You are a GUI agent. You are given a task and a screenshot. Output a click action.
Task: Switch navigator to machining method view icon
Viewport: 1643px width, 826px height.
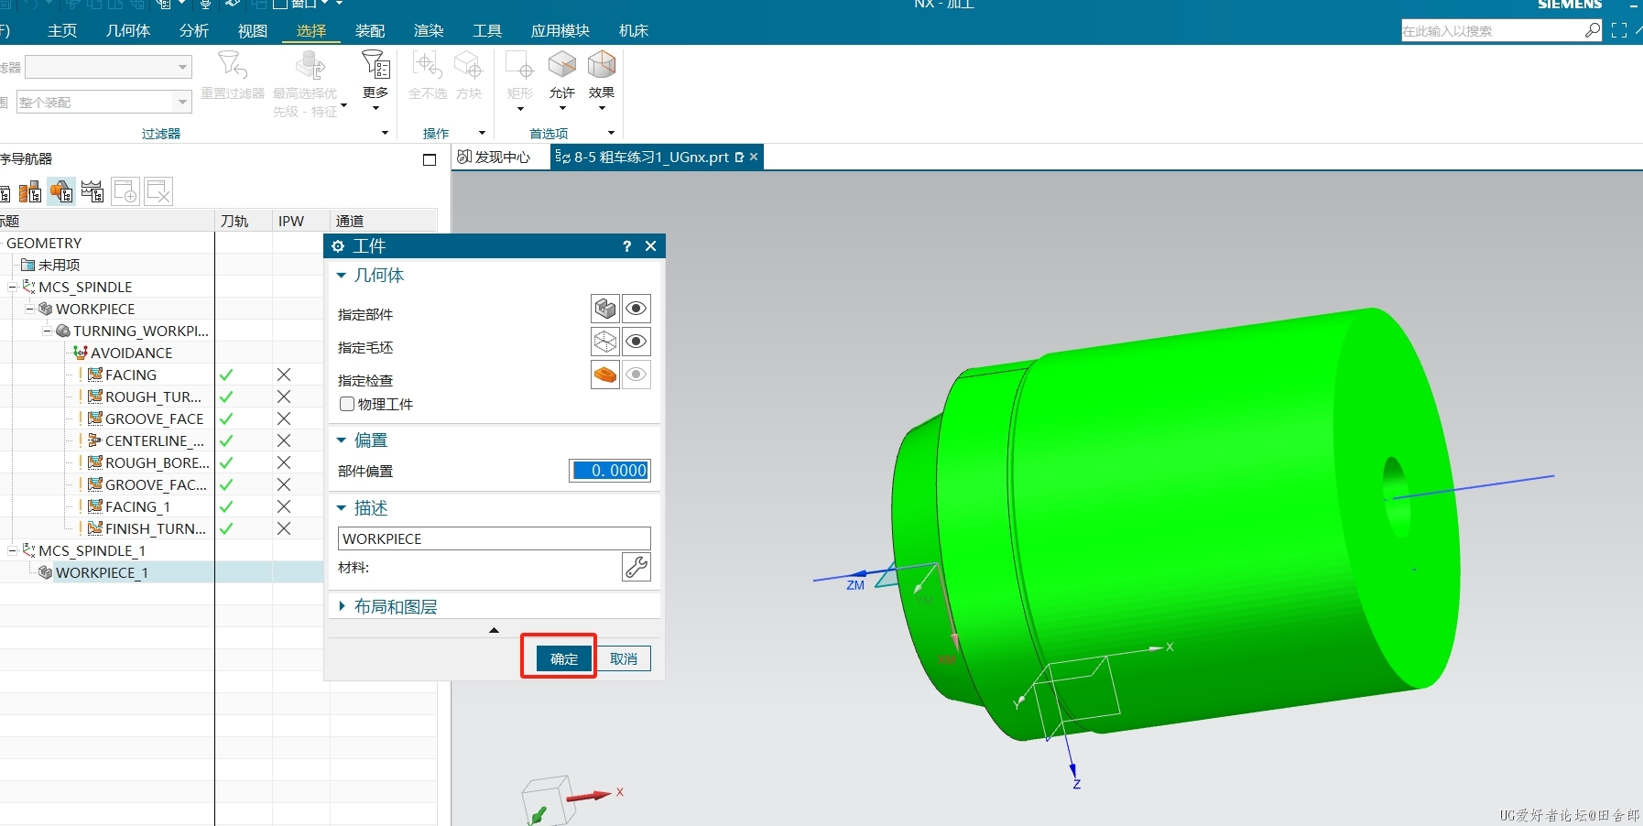[92, 191]
